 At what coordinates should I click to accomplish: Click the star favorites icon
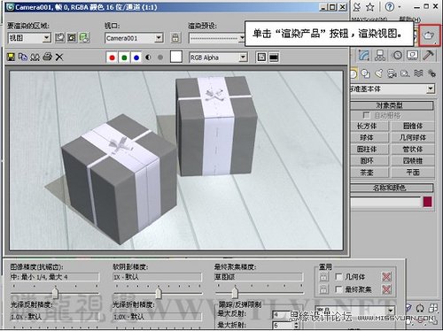coord(370,7)
